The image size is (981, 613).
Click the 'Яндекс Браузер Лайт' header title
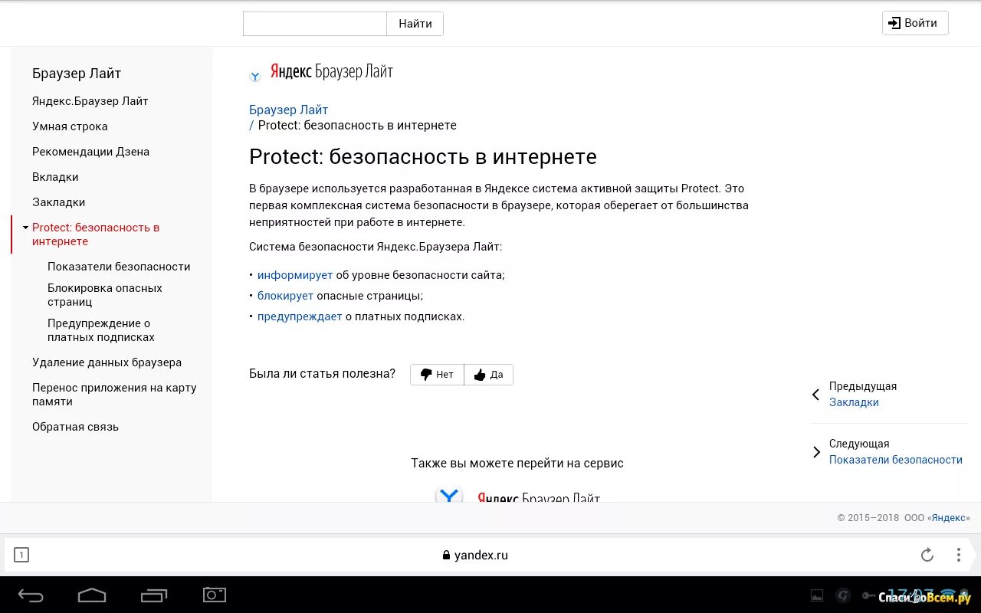pyautogui.click(x=332, y=71)
